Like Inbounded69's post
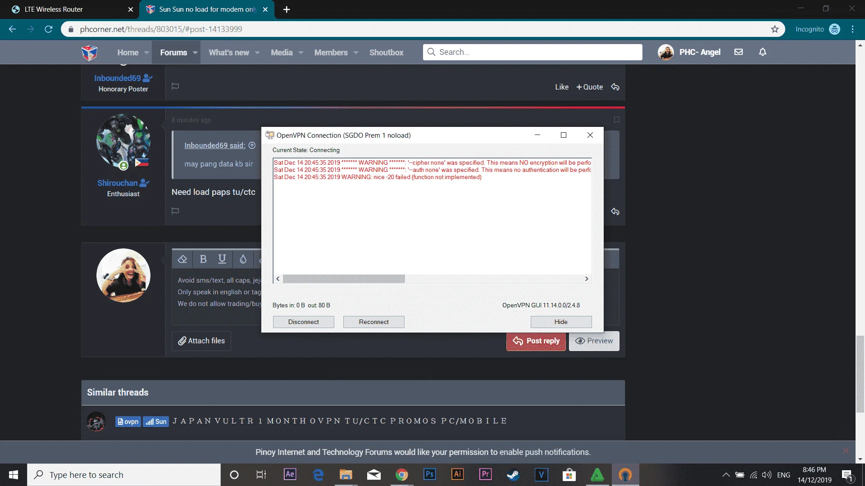 point(561,87)
